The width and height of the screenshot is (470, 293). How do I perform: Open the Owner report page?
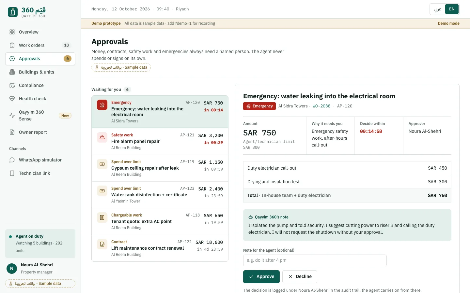coord(40,132)
